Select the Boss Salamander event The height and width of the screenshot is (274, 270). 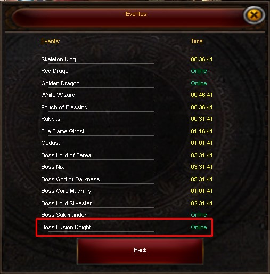click(x=63, y=215)
